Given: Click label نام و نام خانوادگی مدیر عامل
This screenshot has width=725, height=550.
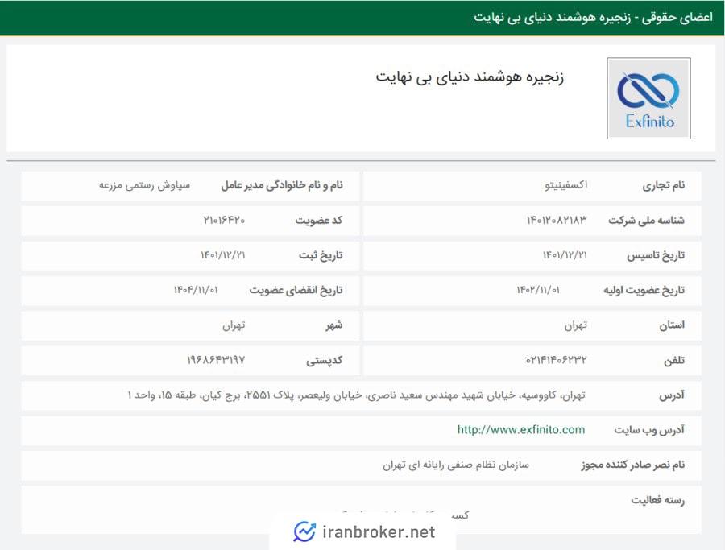Looking at the screenshot, I should pyautogui.click(x=282, y=185).
